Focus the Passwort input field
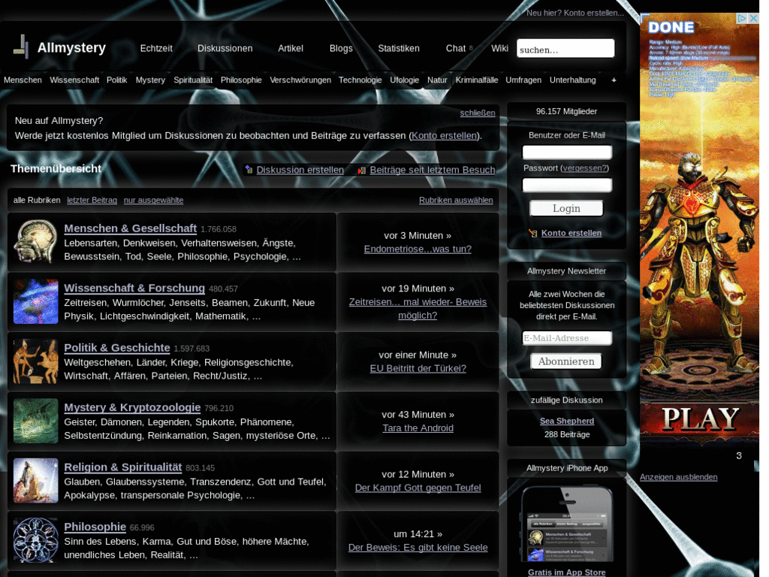Image resolution: width=769 pixels, height=577 pixels. tap(567, 185)
